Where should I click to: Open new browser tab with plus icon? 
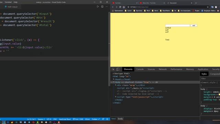(196, 3)
